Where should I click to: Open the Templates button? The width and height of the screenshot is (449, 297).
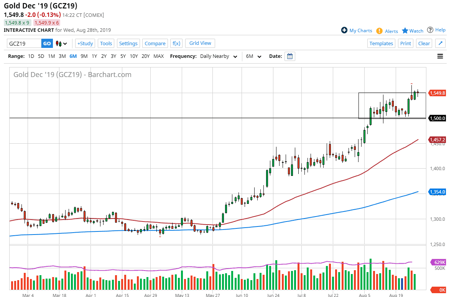381,43
